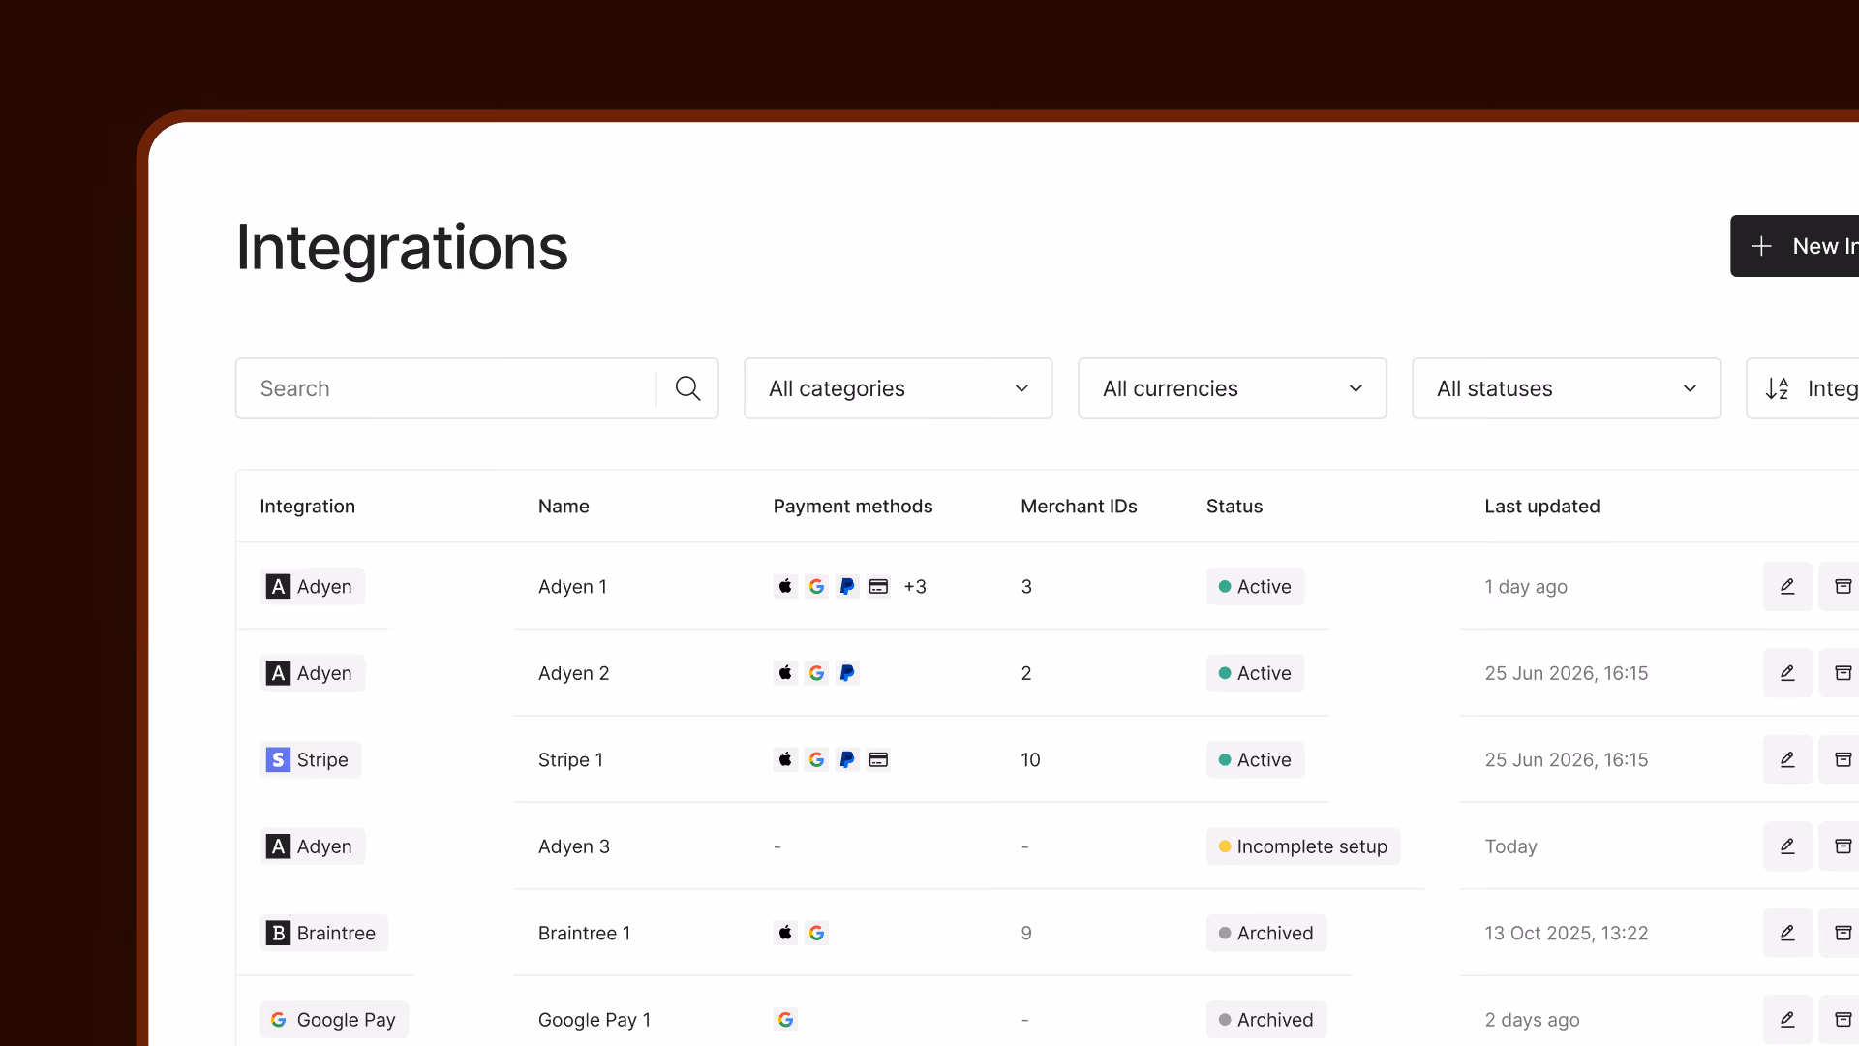Click the Google icon in Braintree 1 row
Viewport: 1859px width, 1046px height.
click(816, 933)
